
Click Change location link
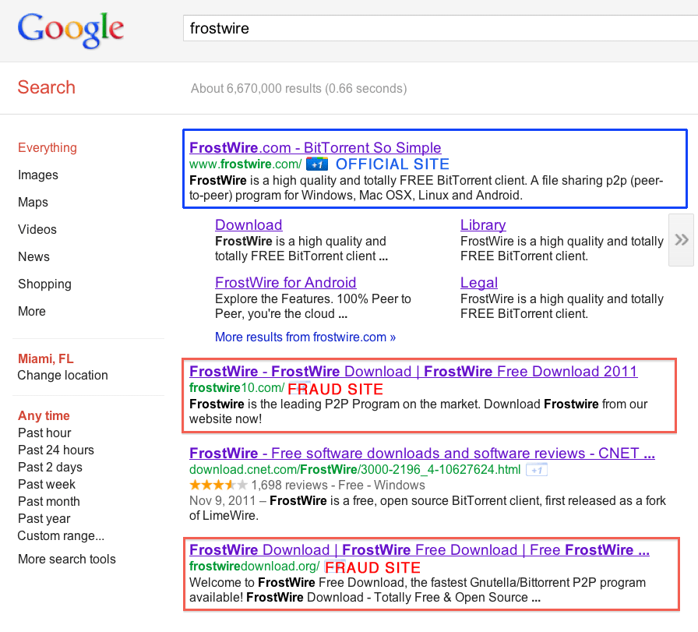point(62,376)
